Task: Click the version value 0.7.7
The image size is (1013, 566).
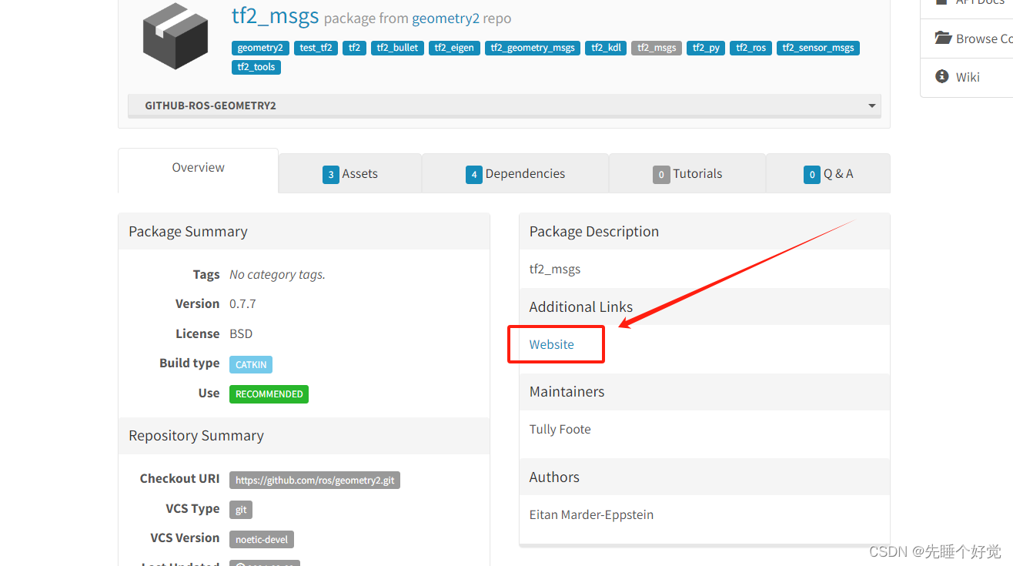Action: pyautogui.click(x=242, y=304)
